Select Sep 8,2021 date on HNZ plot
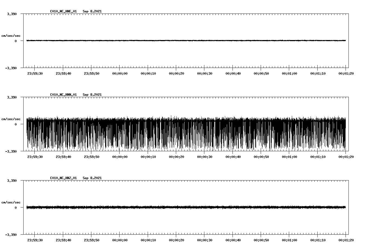Screen dimensions: 368x250 pos(92,178)
